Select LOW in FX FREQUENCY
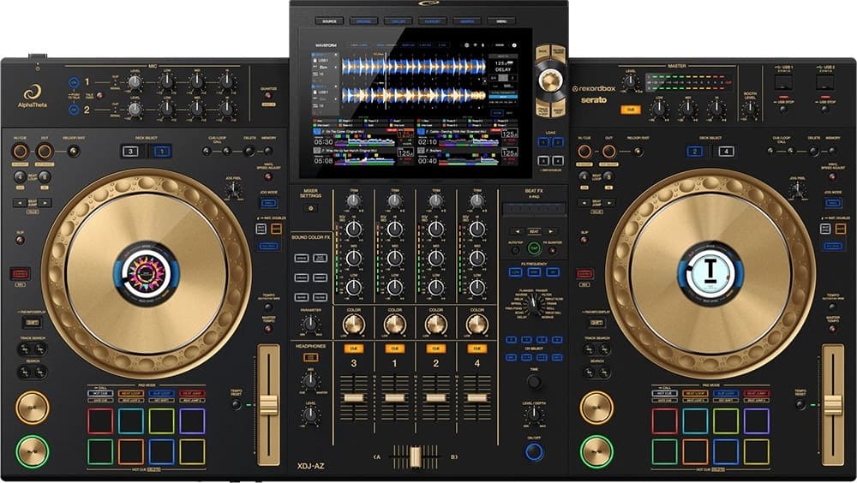 pyautogui.click(x=515, y=271)
